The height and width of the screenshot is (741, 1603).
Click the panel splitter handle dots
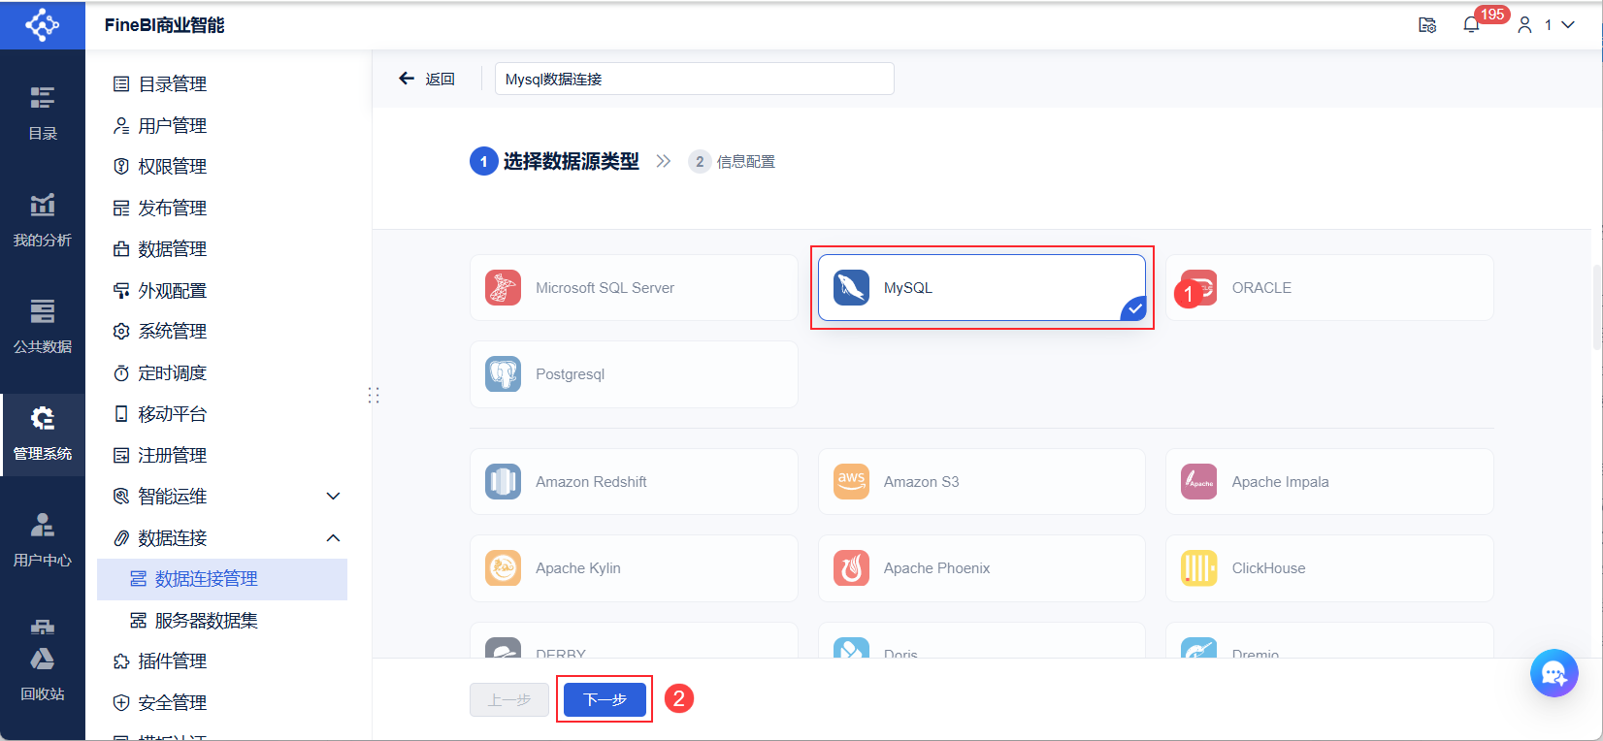(x=374, y=396)
